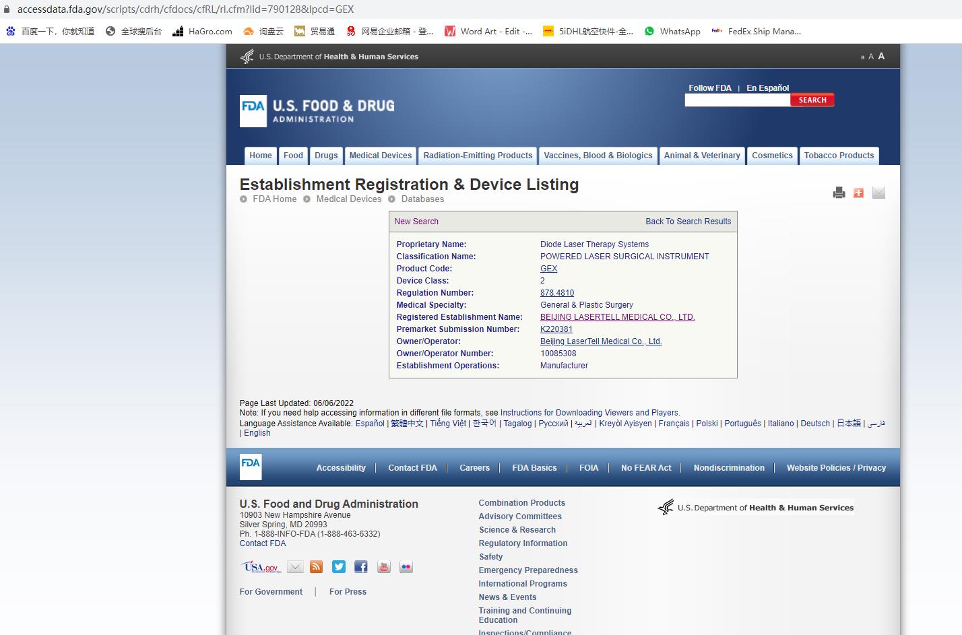Open the USA.gov logo link
The image size is (962, 635).
pyautogui.click(x=261, y=567)
